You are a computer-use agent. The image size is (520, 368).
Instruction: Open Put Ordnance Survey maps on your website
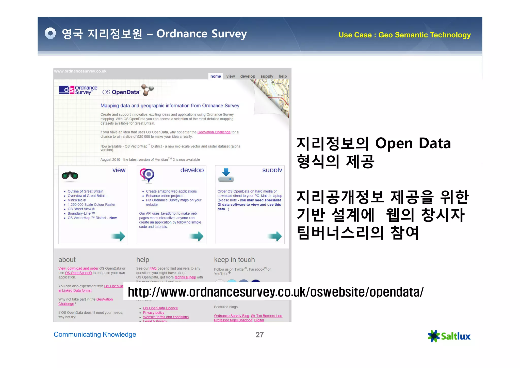174,202
